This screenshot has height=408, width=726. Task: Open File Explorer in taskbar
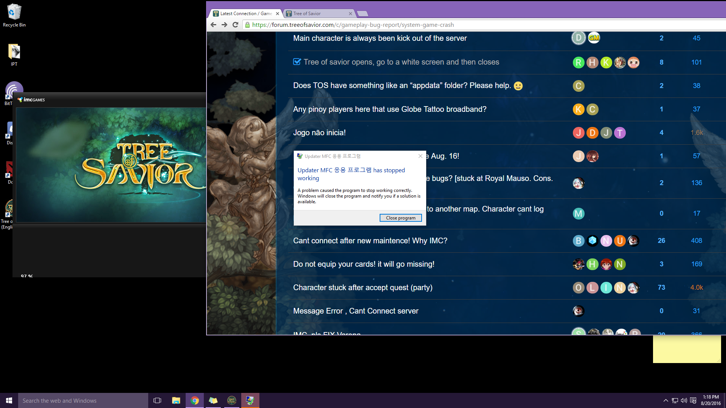(176, 400)
